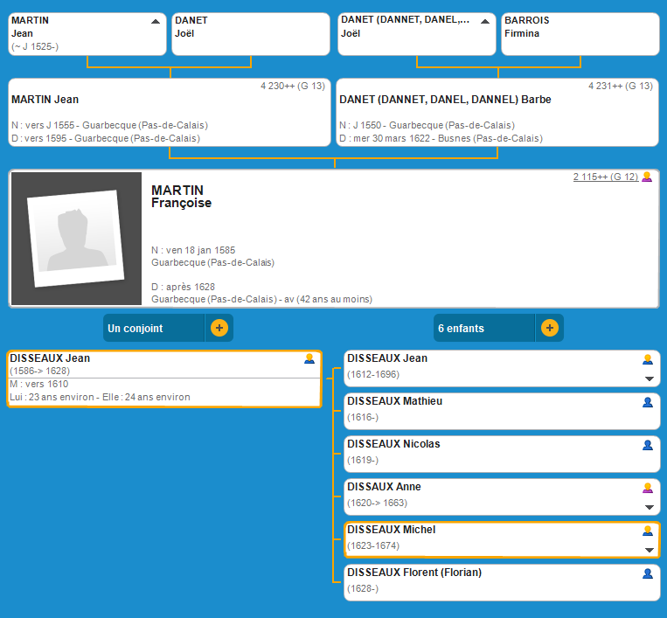Expand ancestors above DANET (DANNET, DANEL) Joël
Screen dimensions: 667x618
pos(485,21)
